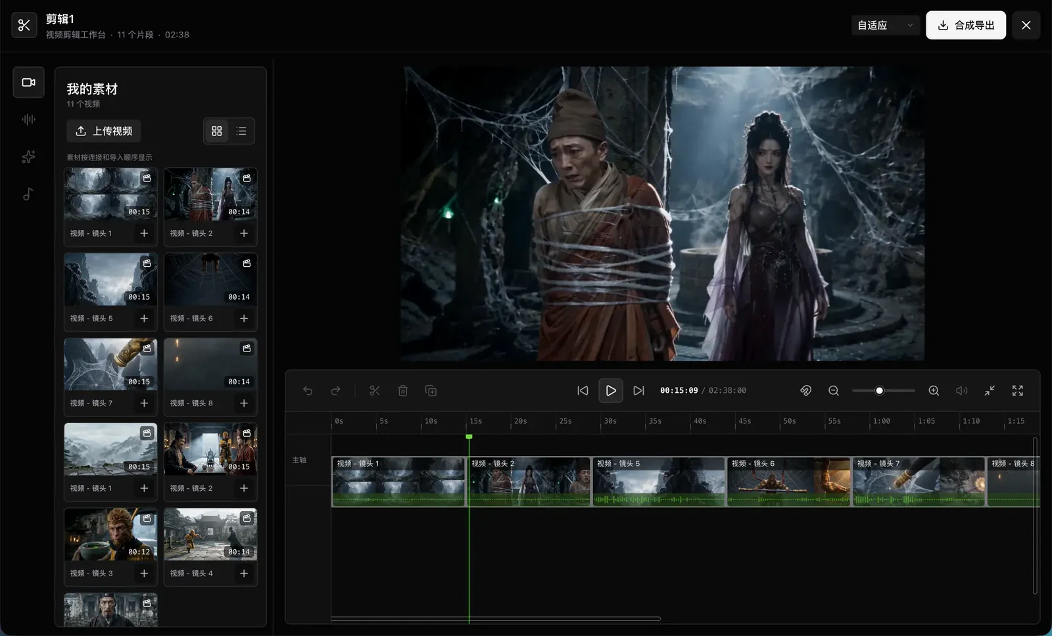Add 视频 - 镜头 8 clip to timeline
This screenshot has width=1052, height=636.
[x=244, y=403]
